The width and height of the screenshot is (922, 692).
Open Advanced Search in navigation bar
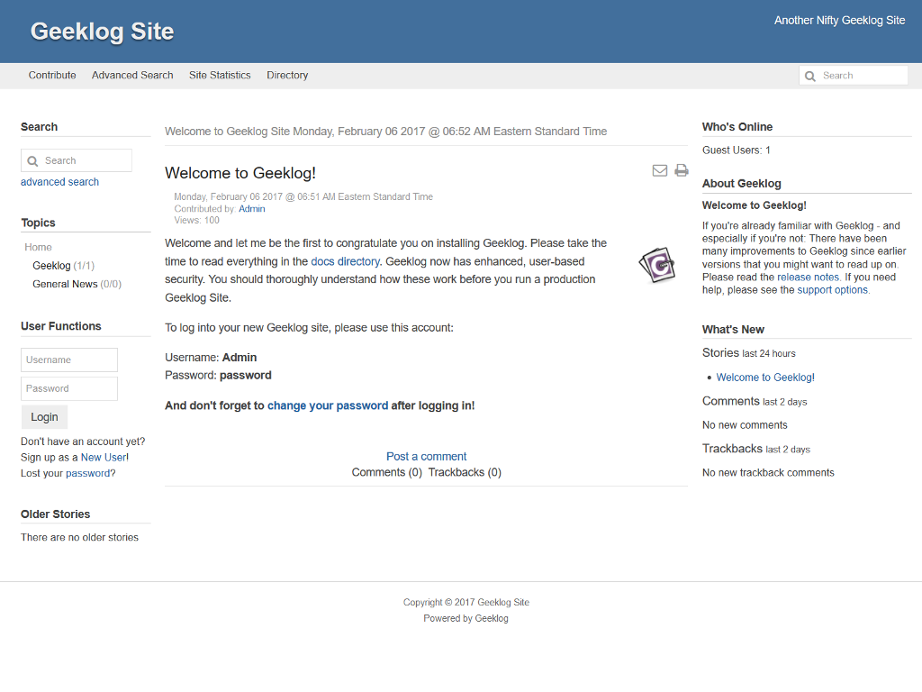132,76
